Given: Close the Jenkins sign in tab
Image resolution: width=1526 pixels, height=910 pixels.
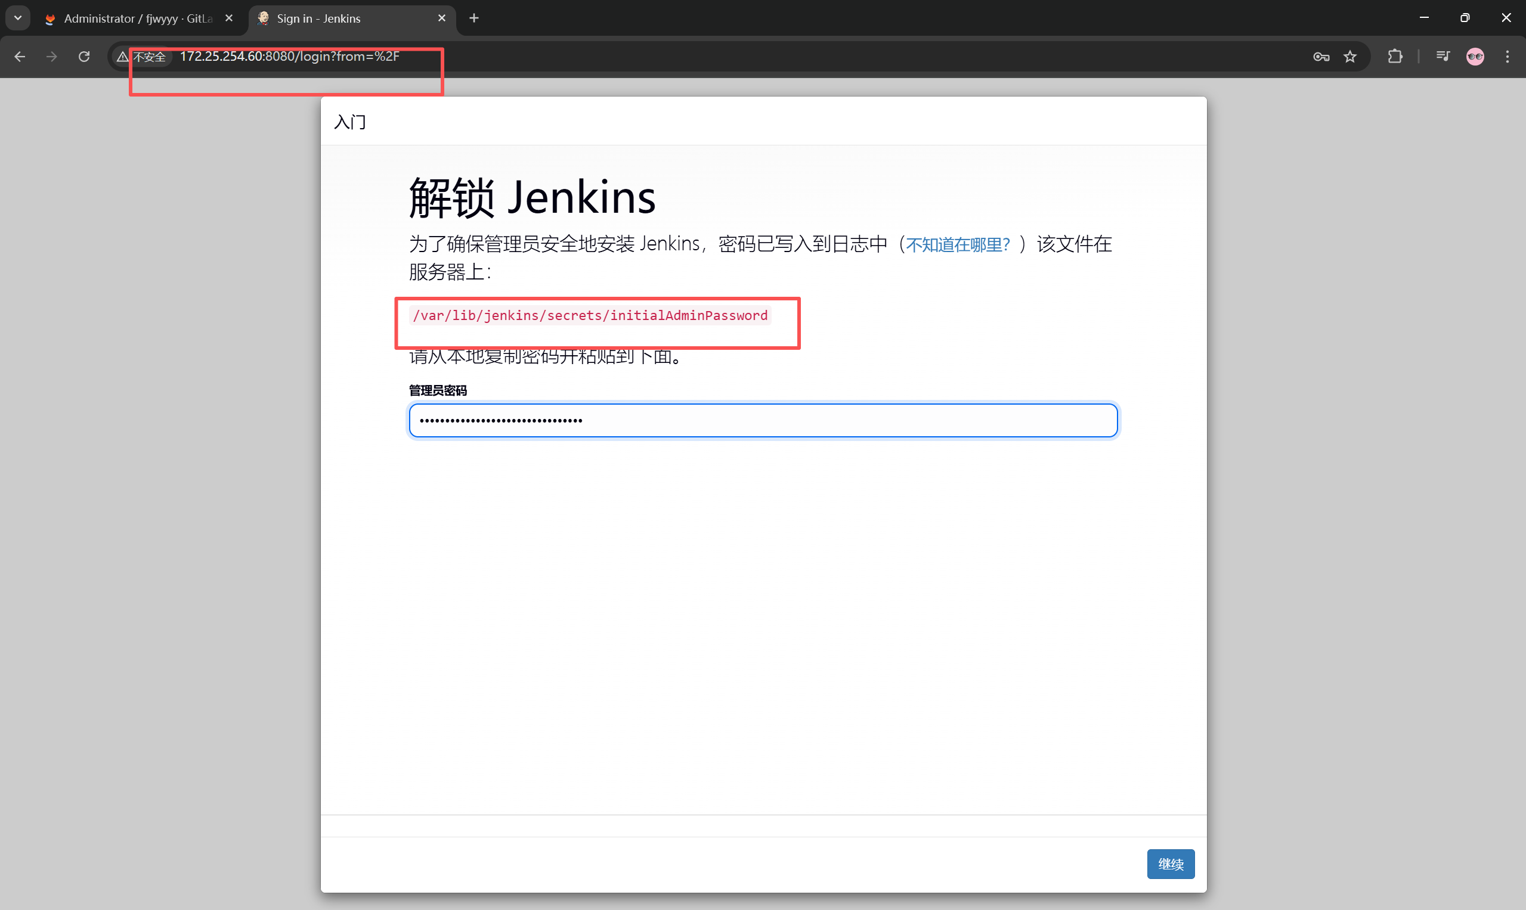Looking at the screenshot, I should [442, 18].
